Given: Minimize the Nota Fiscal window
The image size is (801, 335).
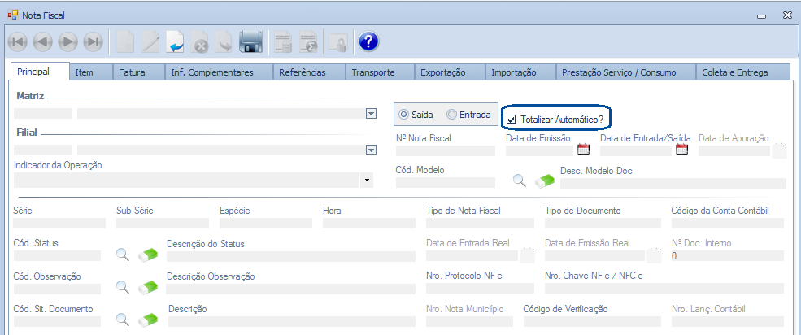Looking at the screenshot, I should coord(762,16).
